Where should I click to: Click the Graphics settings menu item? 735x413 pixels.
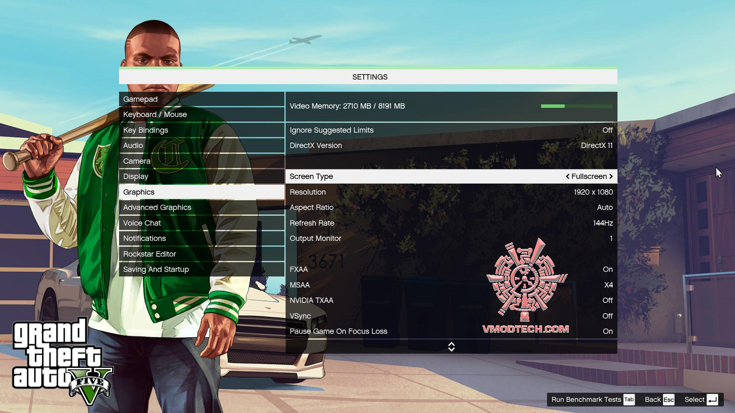(139, 192)
